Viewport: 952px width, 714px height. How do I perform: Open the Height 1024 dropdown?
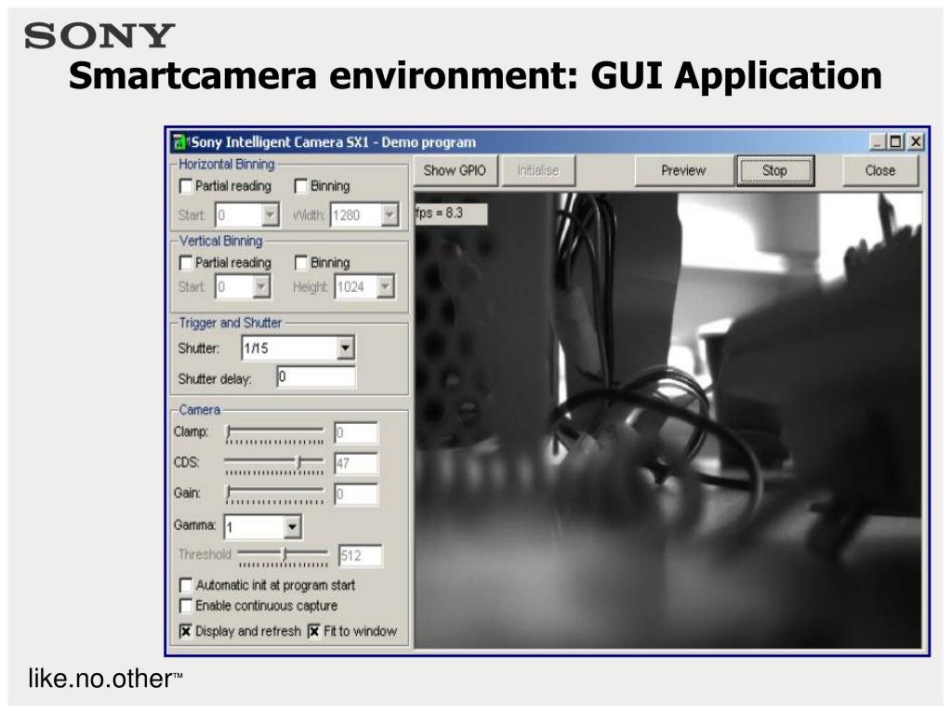click(385, 286)
